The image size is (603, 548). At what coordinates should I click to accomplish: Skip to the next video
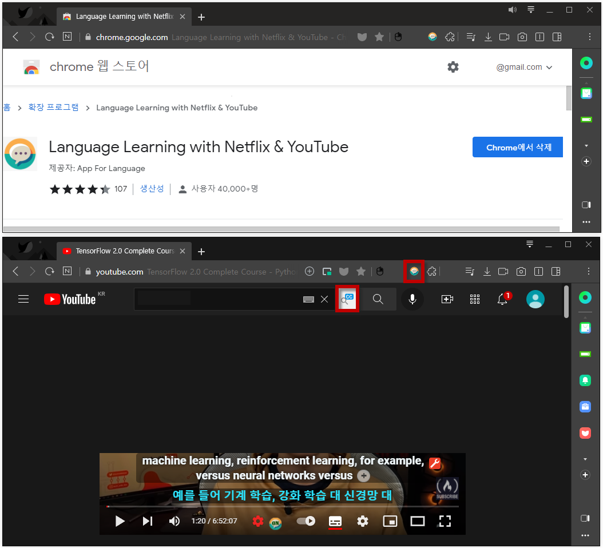coord(147,521)
